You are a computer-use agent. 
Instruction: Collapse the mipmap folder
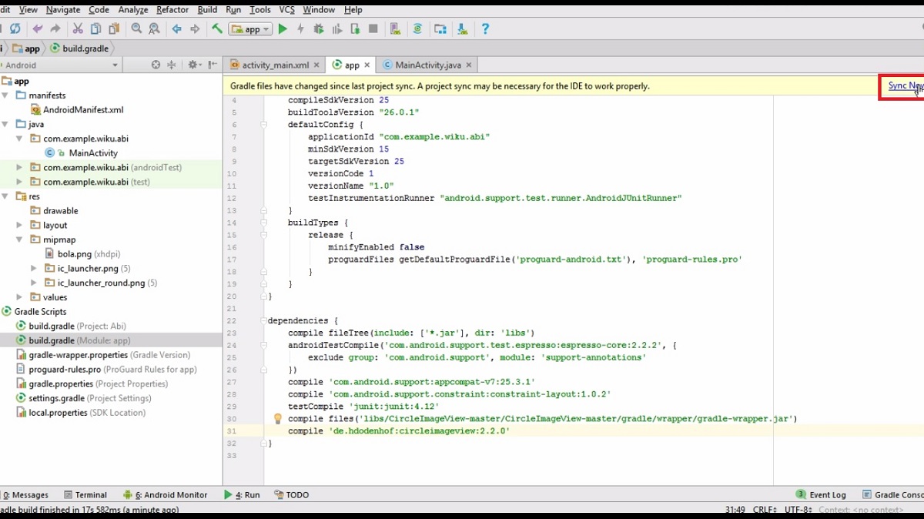19,239
